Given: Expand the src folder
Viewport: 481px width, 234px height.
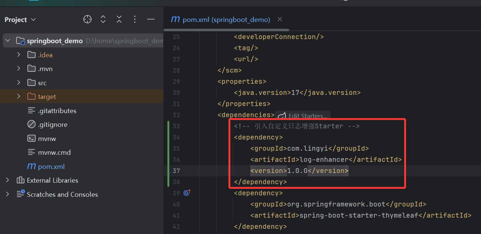Looking at the screenshot, I should [x=18, y=82].
